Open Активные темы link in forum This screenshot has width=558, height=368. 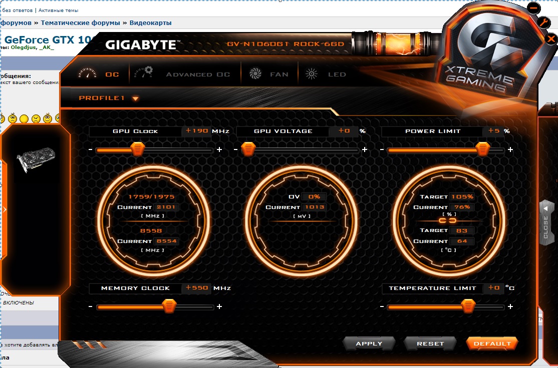pos(58,10)
